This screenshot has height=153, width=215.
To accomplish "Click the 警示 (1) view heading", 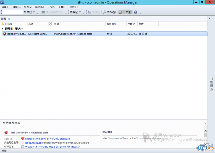I will point(5,19).
